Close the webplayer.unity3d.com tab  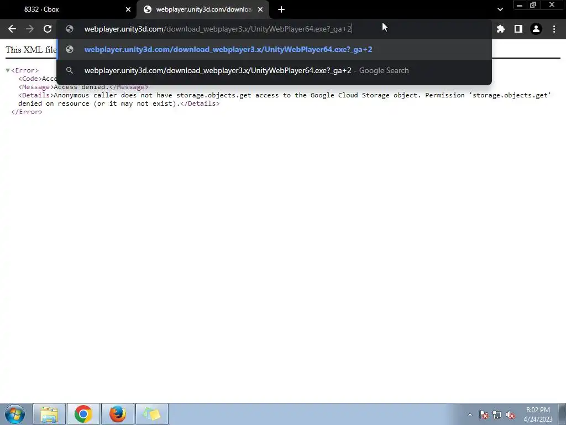[x=260, y=9]
